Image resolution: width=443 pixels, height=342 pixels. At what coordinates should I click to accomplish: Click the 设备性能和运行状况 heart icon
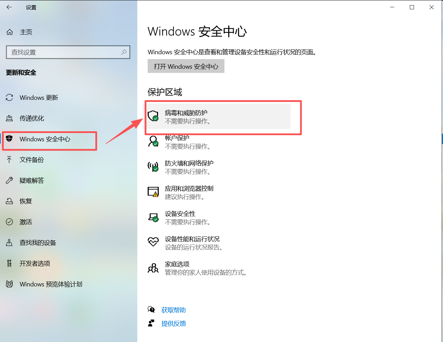coord(153,242)
